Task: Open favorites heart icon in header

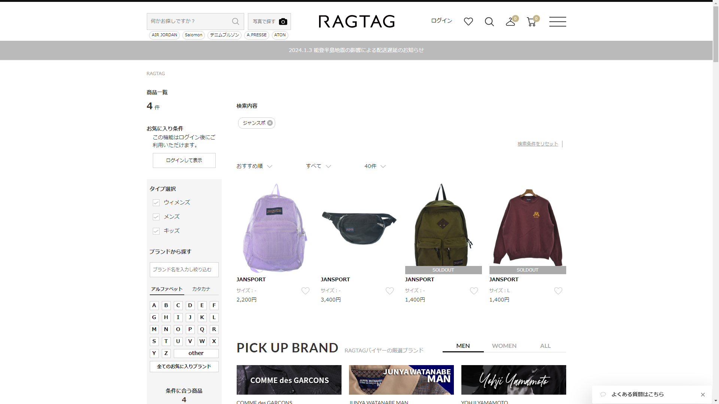Action: [x=468, y=22]
